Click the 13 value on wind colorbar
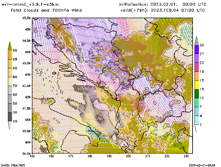Image resolution: width=221 pixels, height=167 pixels. point(202,89)
